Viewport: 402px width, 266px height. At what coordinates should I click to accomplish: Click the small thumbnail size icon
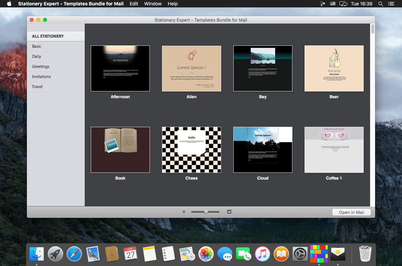coord(184,212)
